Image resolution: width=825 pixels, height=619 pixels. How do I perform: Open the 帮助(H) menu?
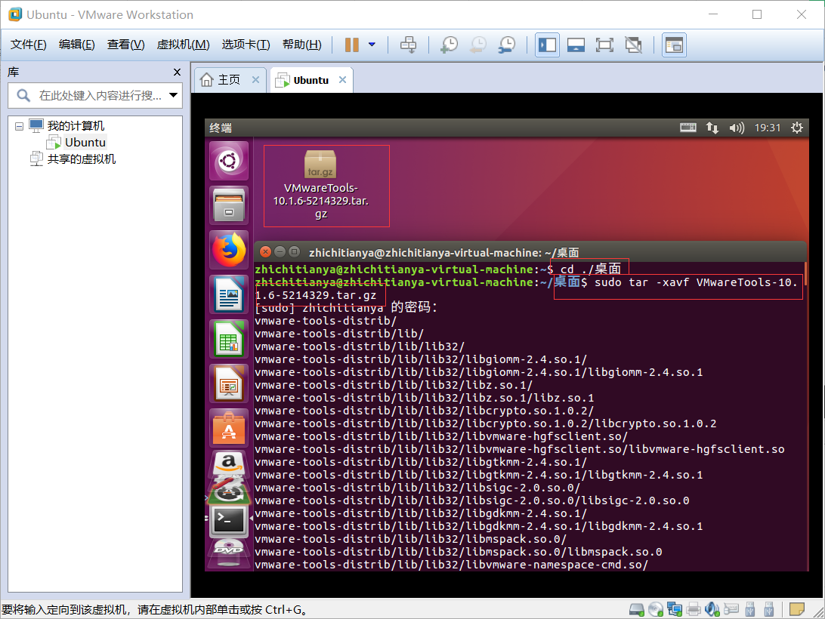[x=302, y=45]
